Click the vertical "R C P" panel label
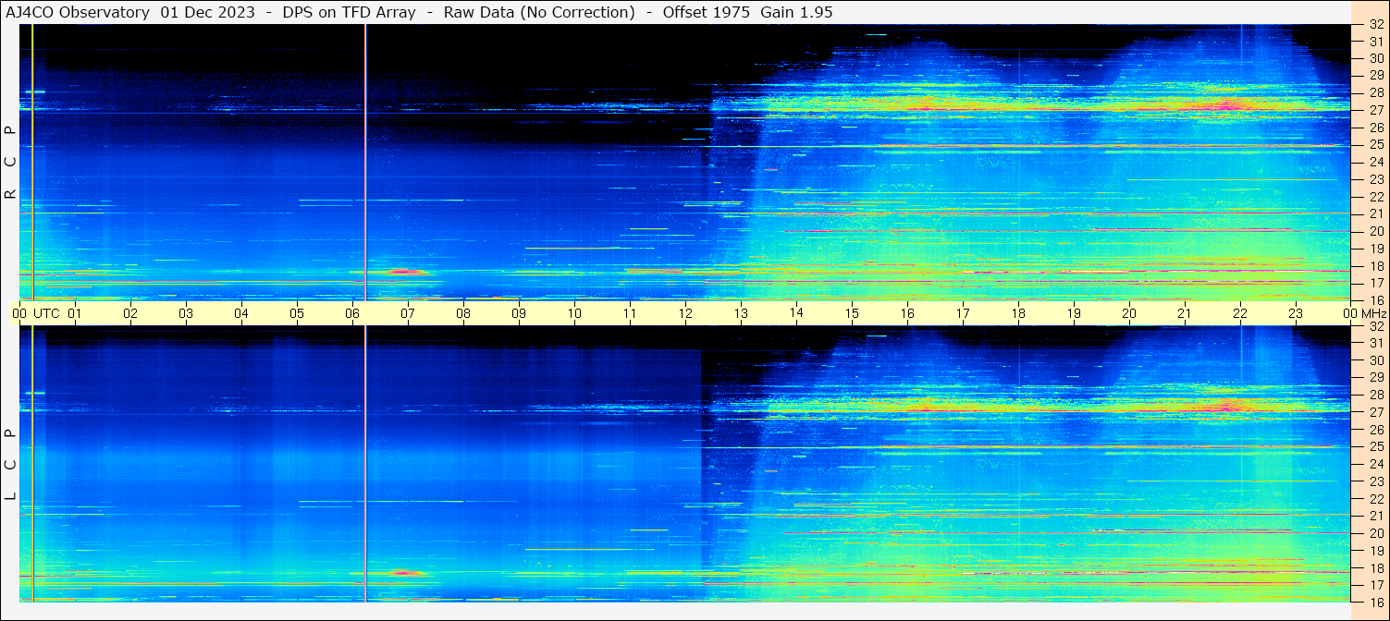Viewport: 1390px width, 621px height. tap(10, 163)
